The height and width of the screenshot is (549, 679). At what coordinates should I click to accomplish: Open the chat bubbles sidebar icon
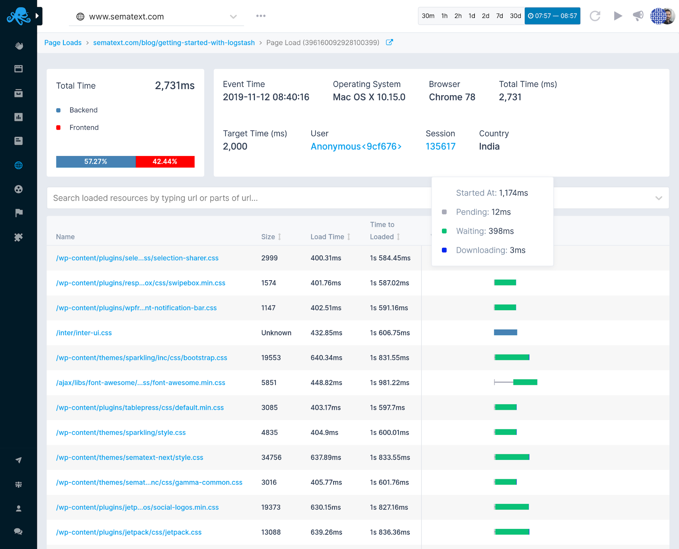pos(19,532)
